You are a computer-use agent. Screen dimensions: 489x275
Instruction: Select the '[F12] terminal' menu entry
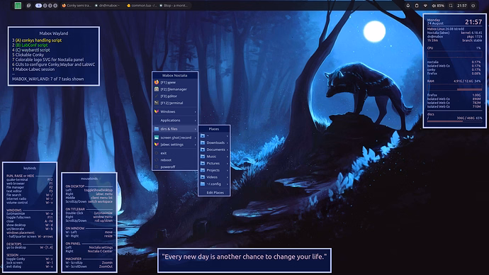coord(174,103)
